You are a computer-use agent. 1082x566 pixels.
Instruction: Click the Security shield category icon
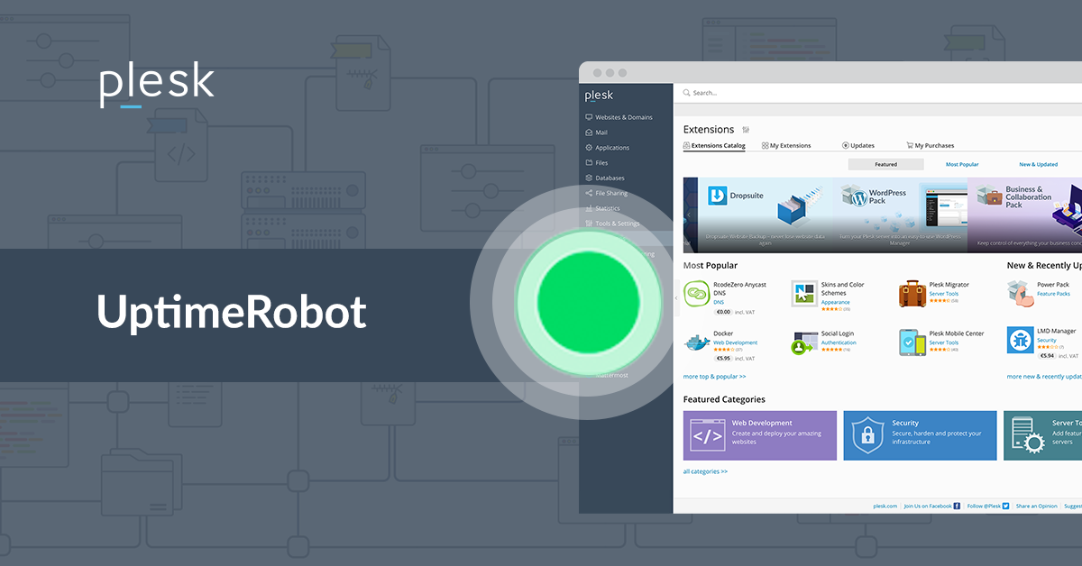tap(867, 434)
